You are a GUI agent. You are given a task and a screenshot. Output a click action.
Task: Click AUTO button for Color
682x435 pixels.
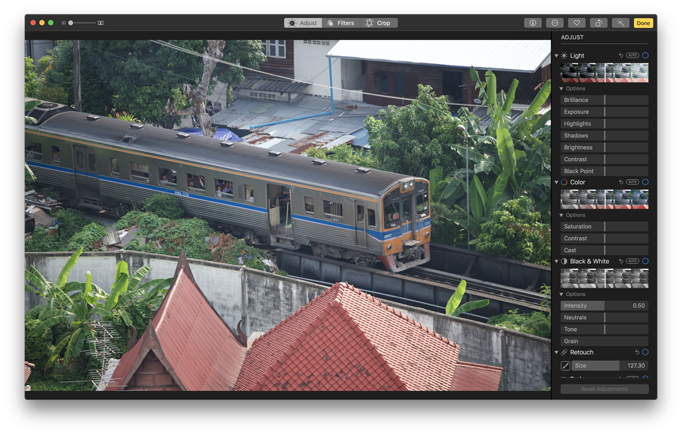(x=632, y=182)
